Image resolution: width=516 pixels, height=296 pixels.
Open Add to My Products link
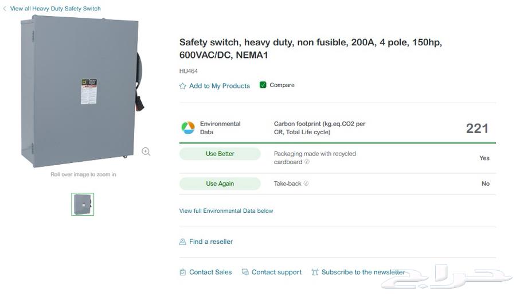click(x=220, y=86)
